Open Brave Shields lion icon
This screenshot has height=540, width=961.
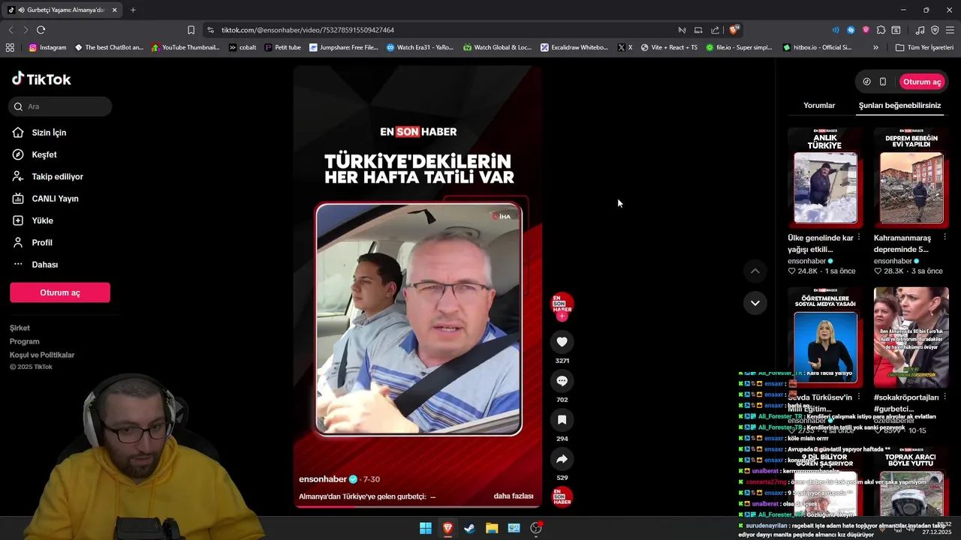coord(734,30)
